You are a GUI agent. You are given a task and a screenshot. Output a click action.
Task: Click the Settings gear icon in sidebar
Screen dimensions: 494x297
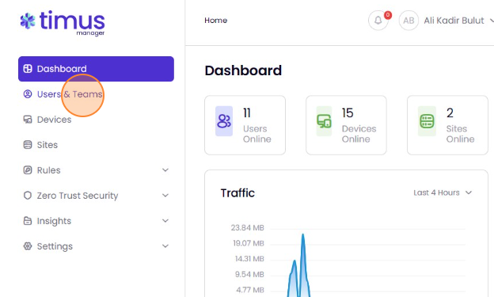click(x=28, y=246)
